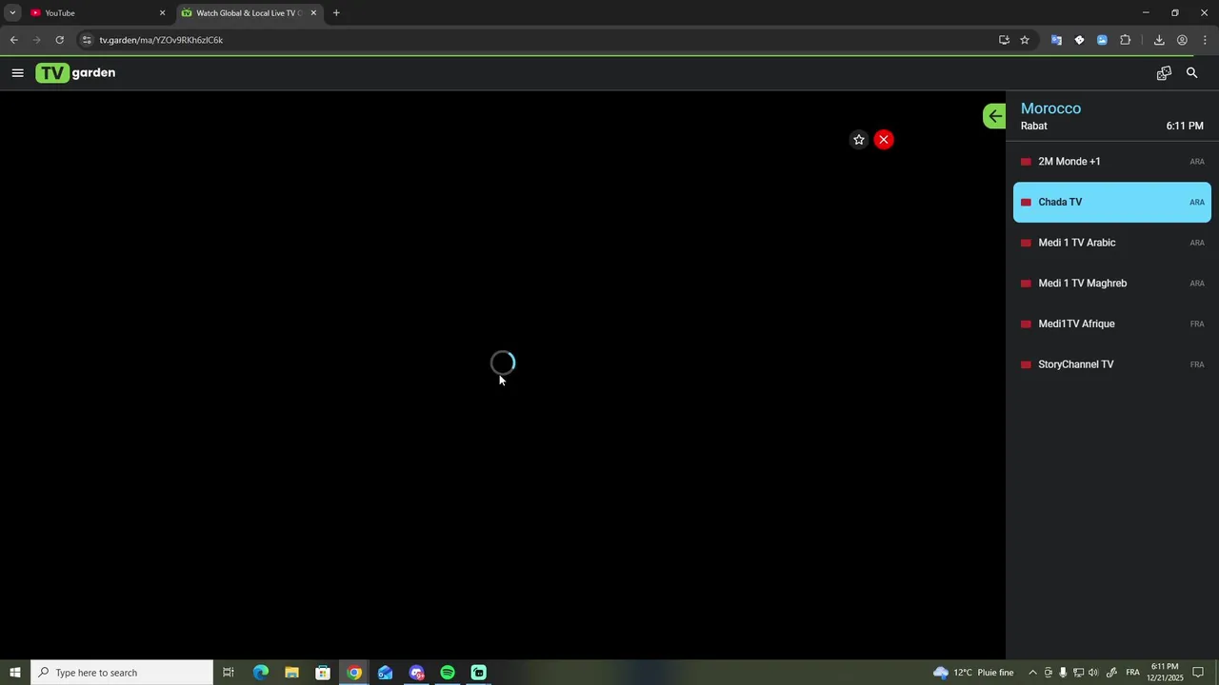
Task: Click the microphone tray icon
Action: coord(1063,673)
